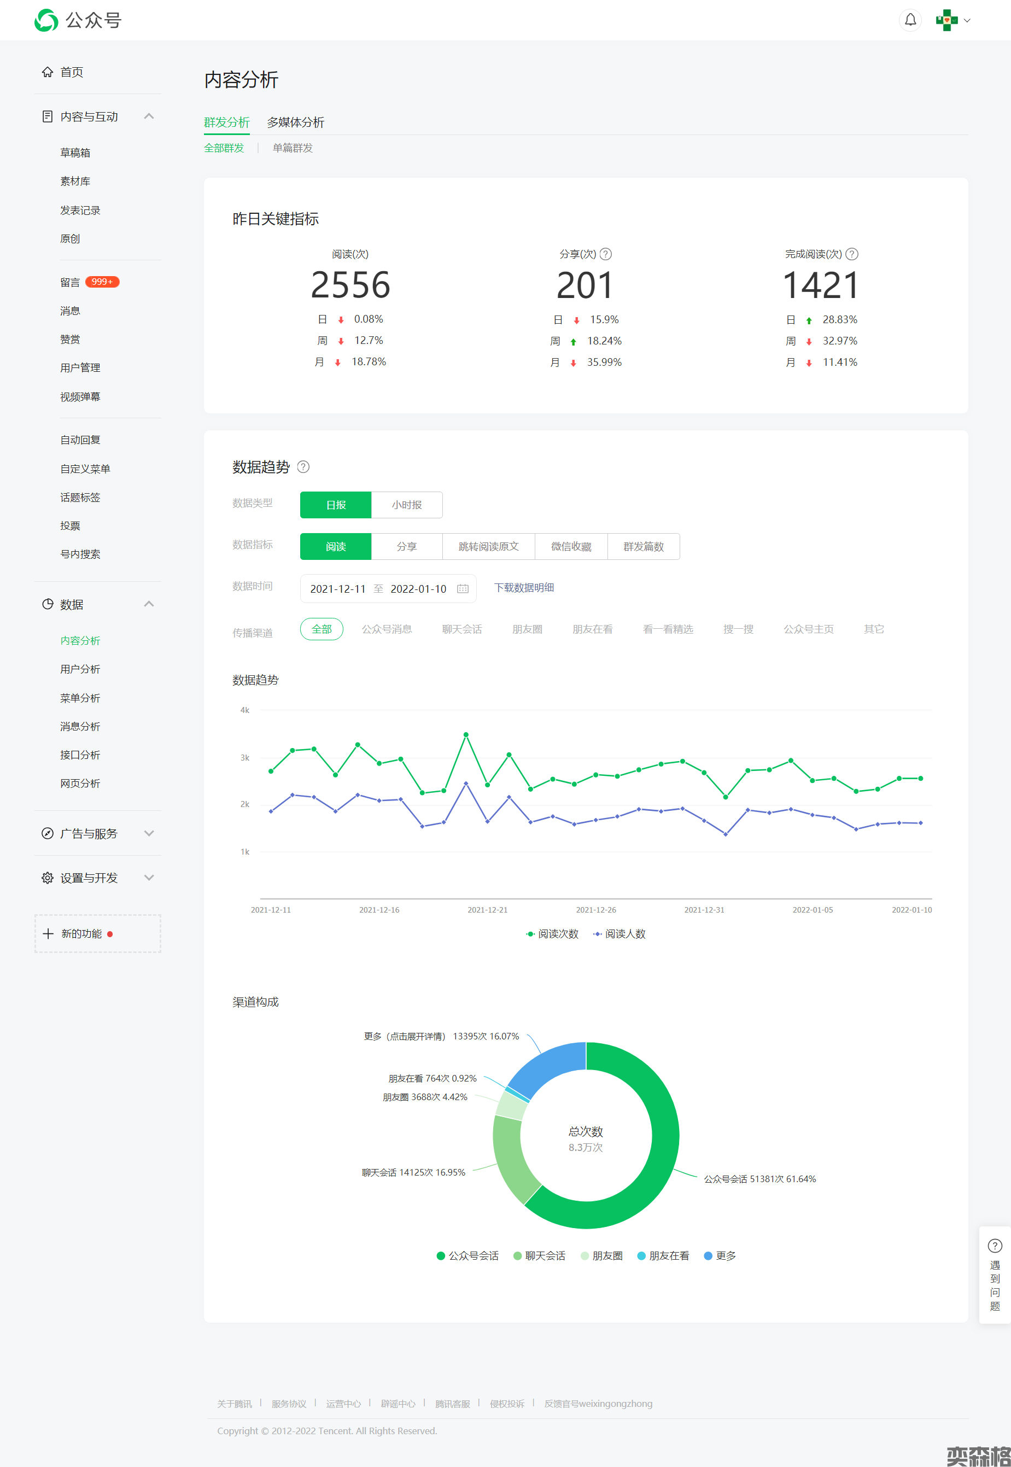
Task: Open the calendar icon in date range field
Action: coord(463,588)
